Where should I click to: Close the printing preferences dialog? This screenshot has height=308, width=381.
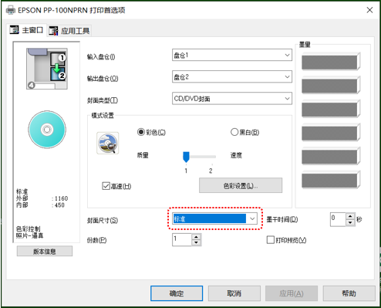[x=369, y=10]
